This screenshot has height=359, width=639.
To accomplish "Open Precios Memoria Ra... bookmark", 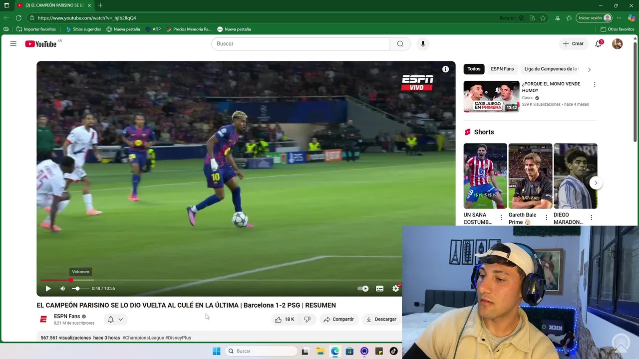I will (189, 29).
